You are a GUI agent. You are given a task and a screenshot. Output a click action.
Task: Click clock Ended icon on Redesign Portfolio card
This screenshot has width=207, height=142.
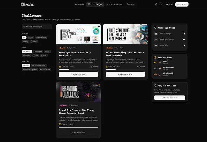tap(91, 67)
